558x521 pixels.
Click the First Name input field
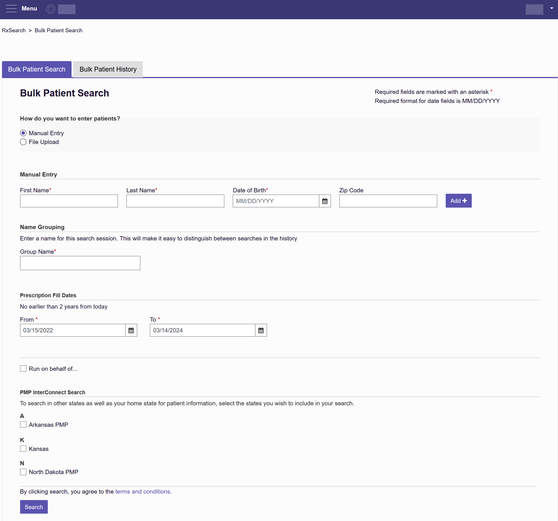coord(69,201)
